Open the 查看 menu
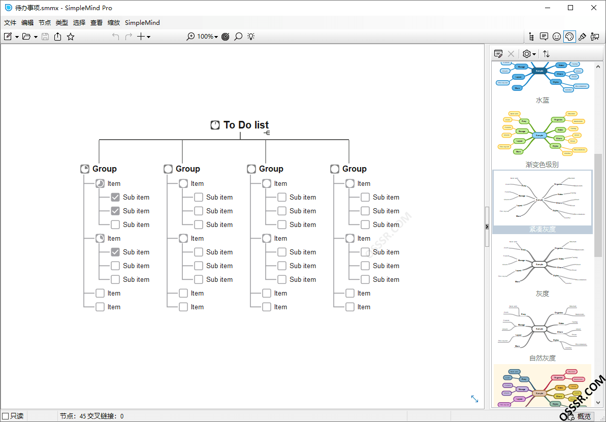The image size is (606, 422). pos(97,23)
